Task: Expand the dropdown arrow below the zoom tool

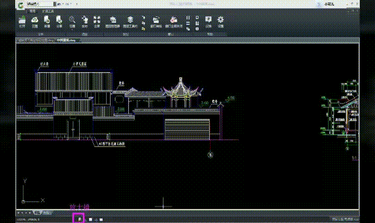Action: 72,30
